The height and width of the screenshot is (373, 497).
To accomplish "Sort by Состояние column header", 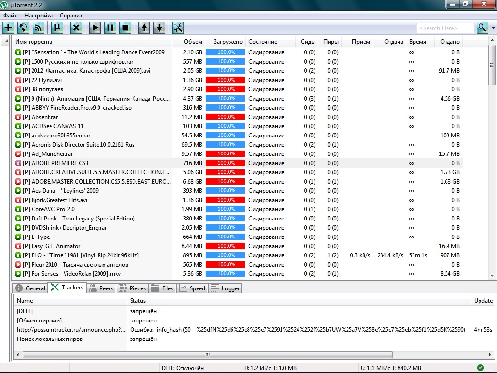I will click(x=270, y=42).
